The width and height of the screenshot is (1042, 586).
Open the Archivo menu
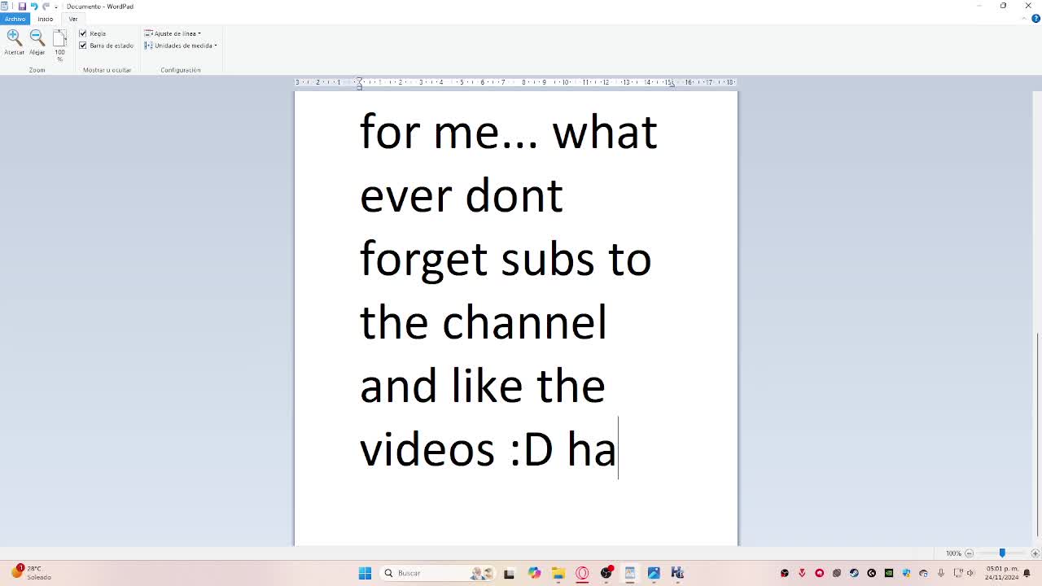pyautogui.click(x=15, y=19)
